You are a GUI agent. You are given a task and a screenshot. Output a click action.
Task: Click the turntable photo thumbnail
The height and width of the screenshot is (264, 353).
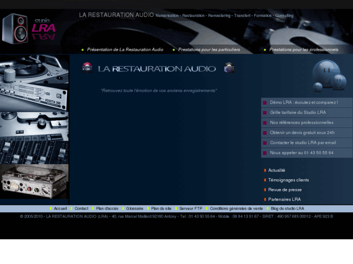pos(34,69)
